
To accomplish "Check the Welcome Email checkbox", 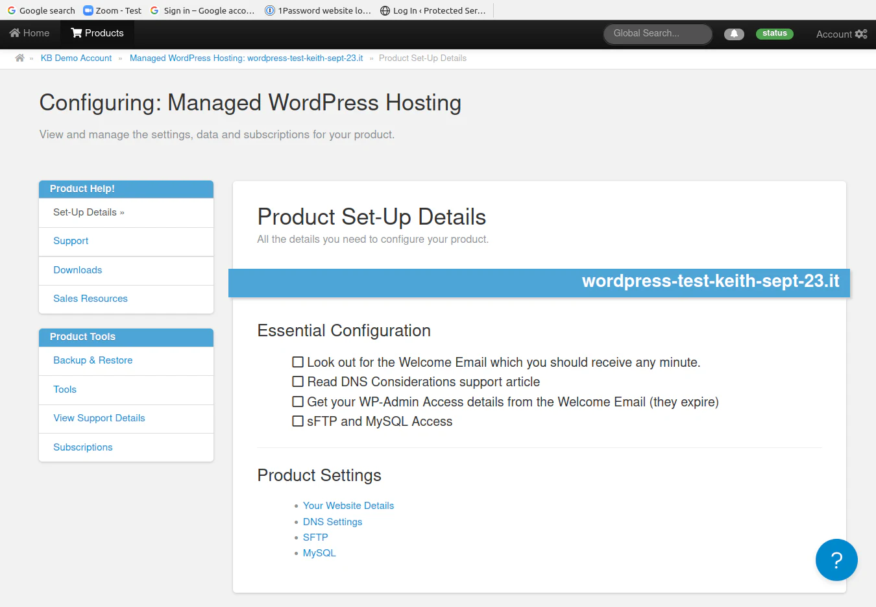I will 298,362.
